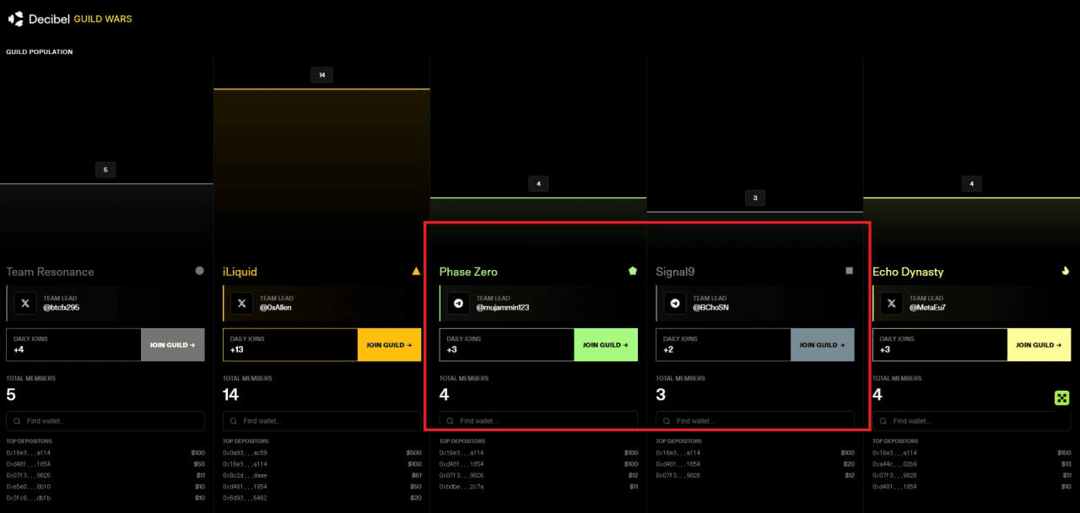
Task: Click the iLiquid yellow triangle emblem
Action: tap(415, 271)
